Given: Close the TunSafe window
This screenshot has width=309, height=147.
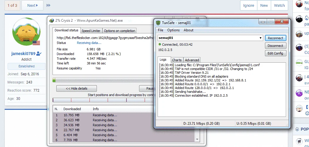Looking at the screenshot, I should coord(281,21).
